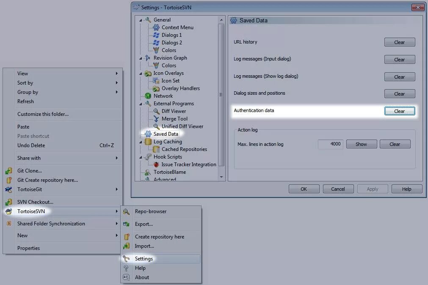Image resolution: width=428 pixels, height=285 pixels.
Task: Select the Colors item under Revision Graph
Action: [x=168, y=66]
